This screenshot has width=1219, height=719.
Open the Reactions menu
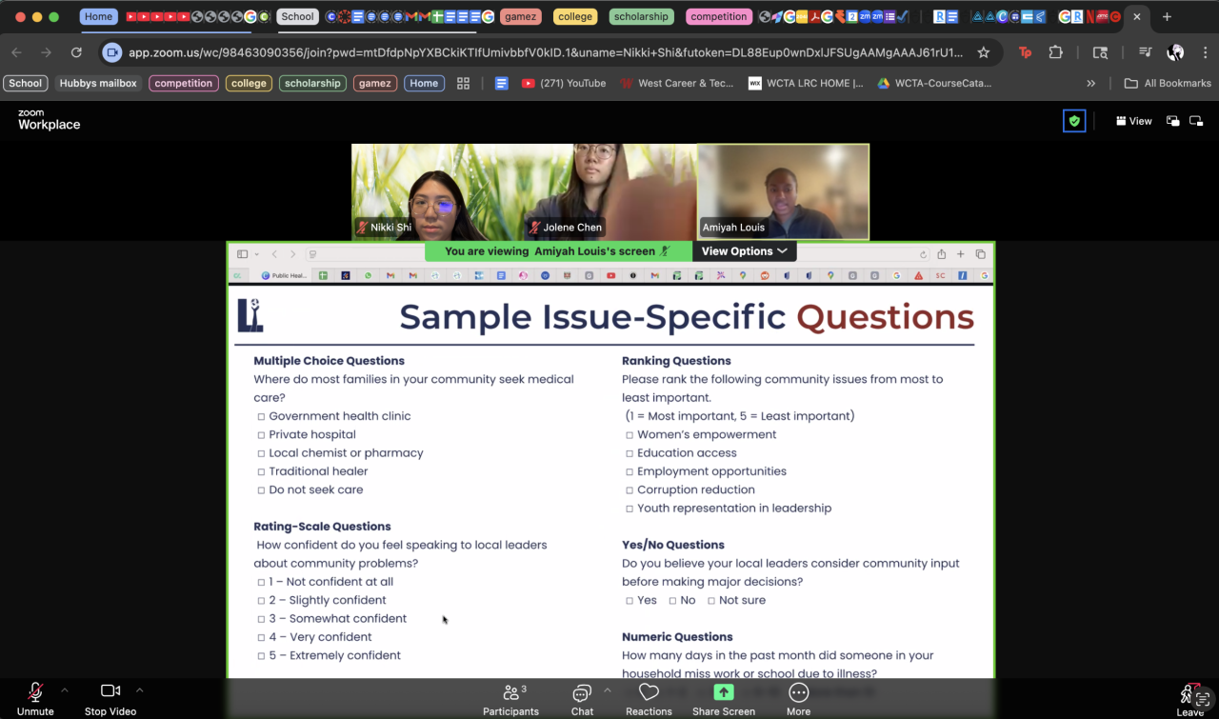tap(649, 698)
